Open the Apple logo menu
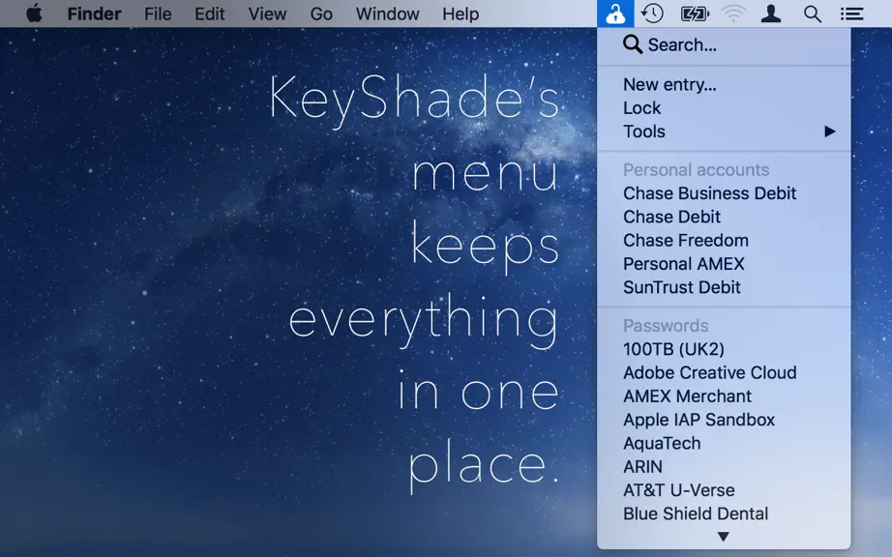 coord(34,14)
